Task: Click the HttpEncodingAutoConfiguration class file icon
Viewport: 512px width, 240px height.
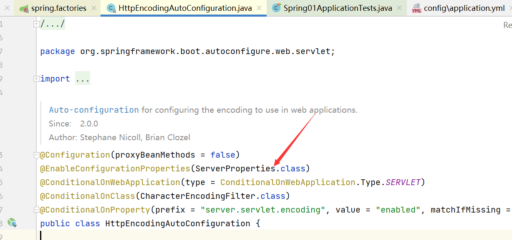Action: [111, 8]
